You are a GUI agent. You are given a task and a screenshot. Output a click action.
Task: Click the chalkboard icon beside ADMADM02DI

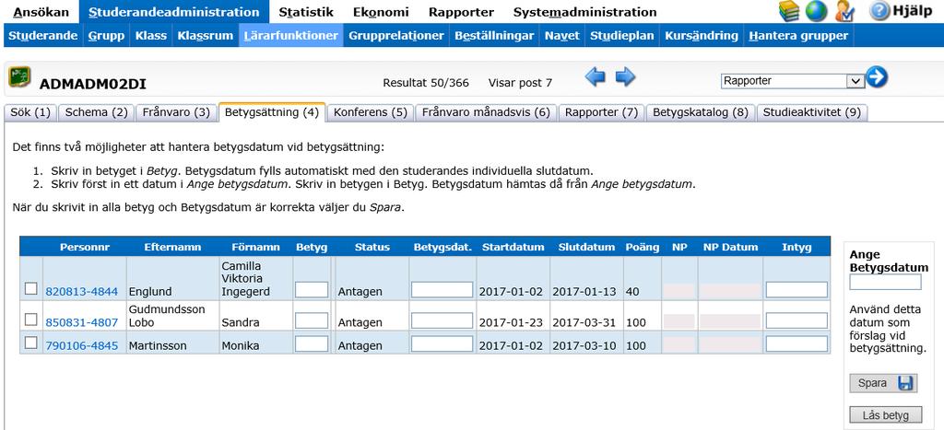coord(20,77)
